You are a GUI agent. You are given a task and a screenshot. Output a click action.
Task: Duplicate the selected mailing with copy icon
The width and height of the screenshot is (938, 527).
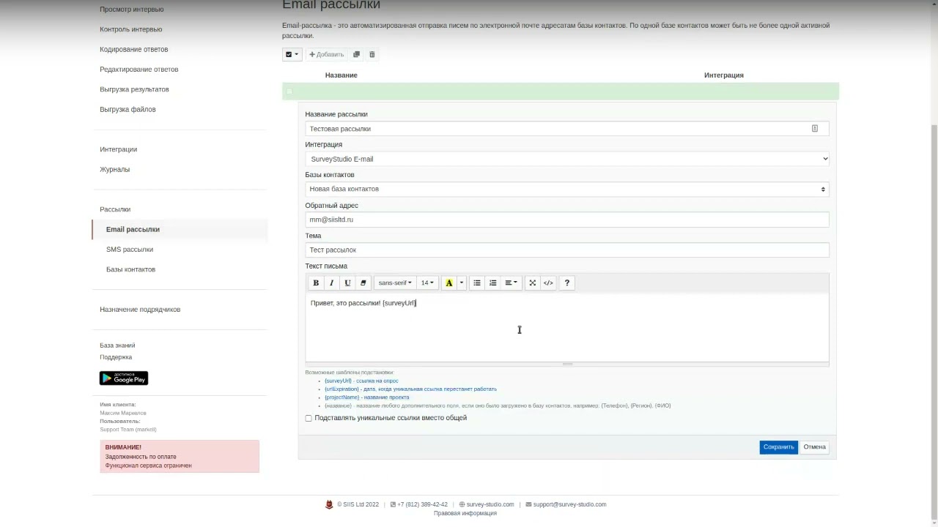coord(357,54)
